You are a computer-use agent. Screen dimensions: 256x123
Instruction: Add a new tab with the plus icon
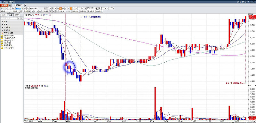[x=26, y=5]
